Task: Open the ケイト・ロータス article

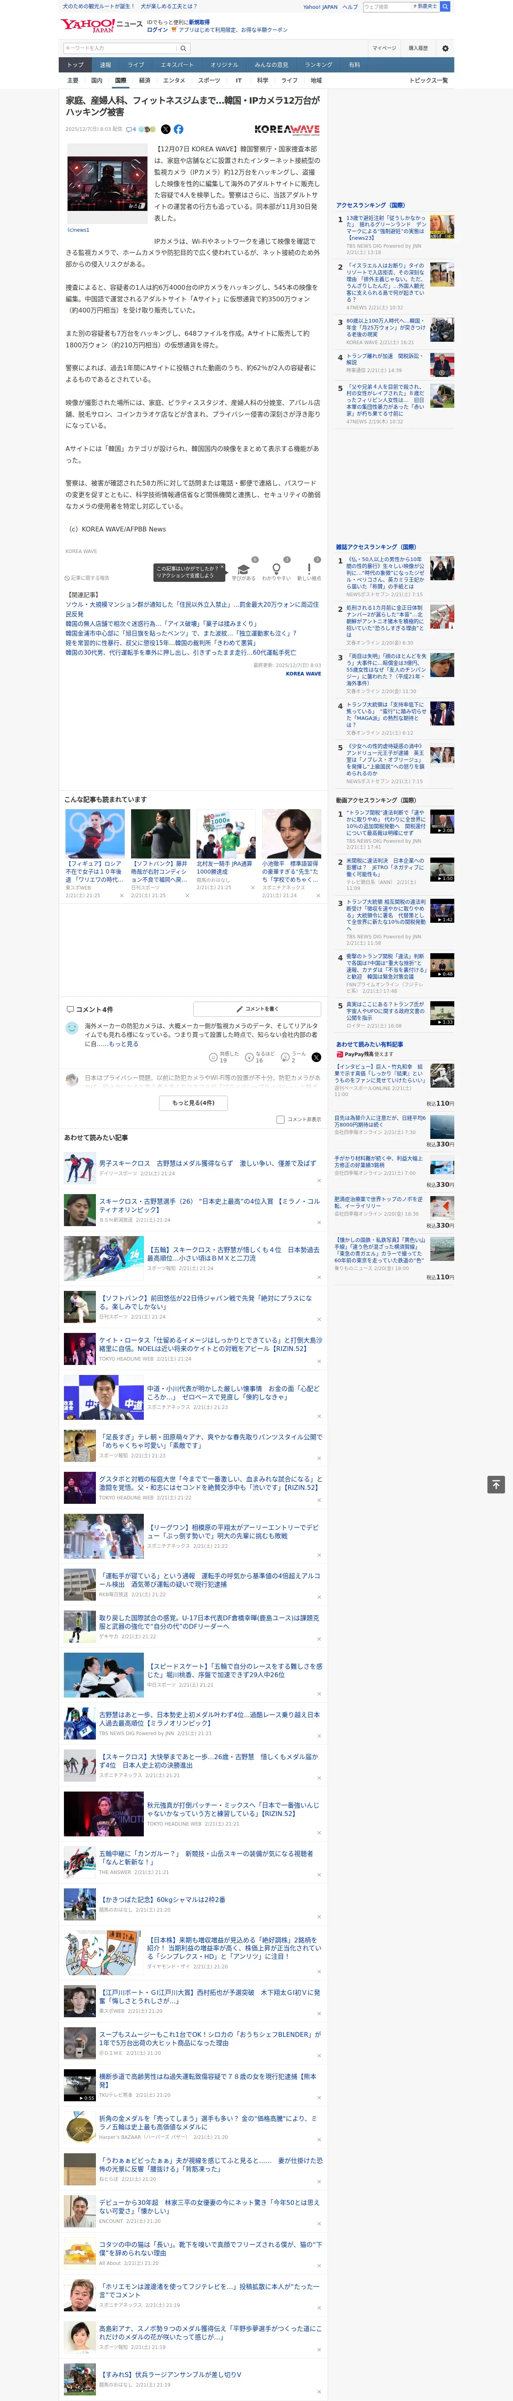Action: [211, 1344]
